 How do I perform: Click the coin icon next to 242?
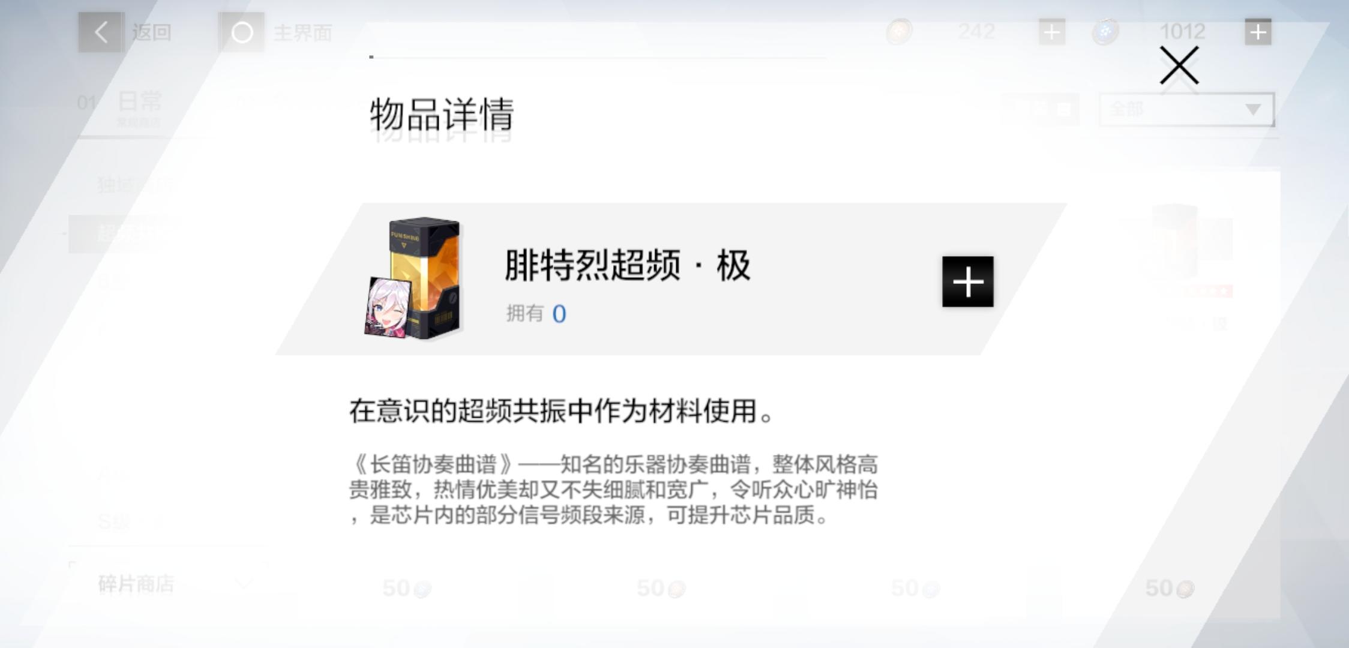click(x=899, y=31)
